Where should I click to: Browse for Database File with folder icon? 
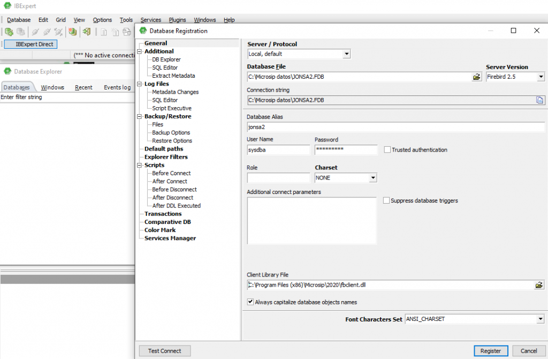pos(477,77)
